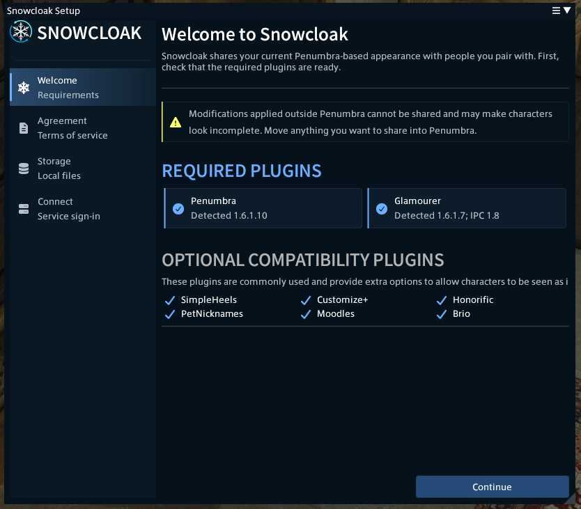581x509 pixels.
Task: Click the Moodles label
Action: 336,314
